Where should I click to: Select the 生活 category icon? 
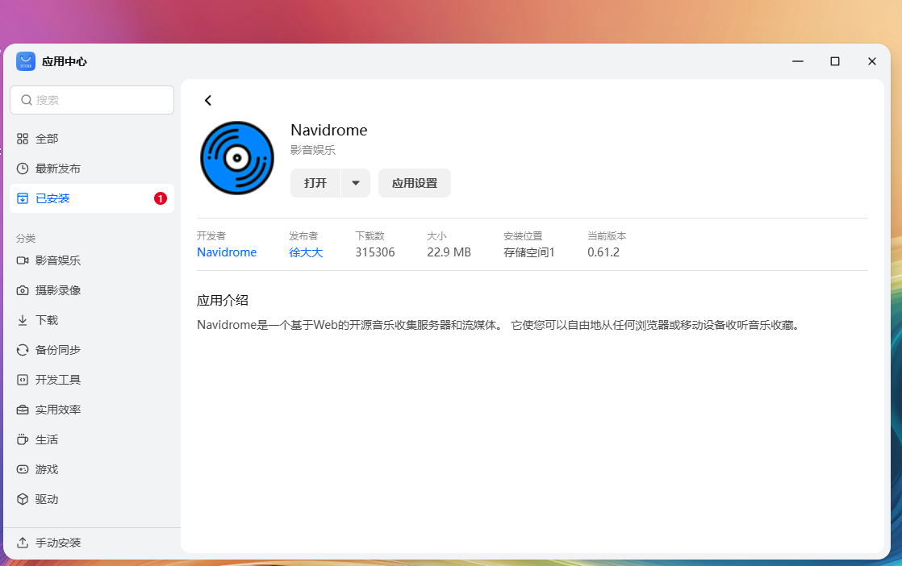click(23, 439)
